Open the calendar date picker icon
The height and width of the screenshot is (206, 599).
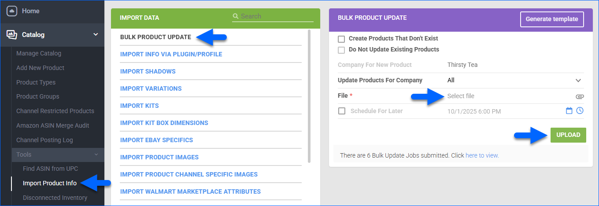point(569,111)
